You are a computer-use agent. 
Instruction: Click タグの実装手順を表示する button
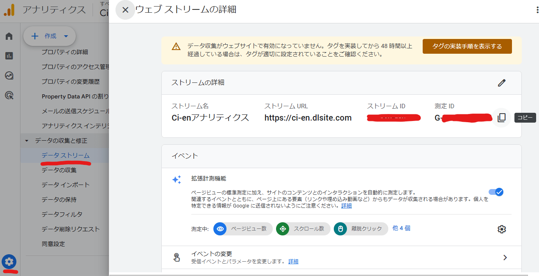click(x=467, y=46)
